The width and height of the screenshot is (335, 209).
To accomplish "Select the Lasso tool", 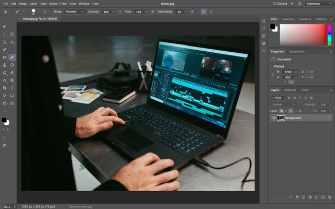I will (12, 34).
